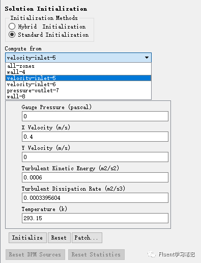Focus the Temperature input field
The image size is (201, 263).
(95, 218)
